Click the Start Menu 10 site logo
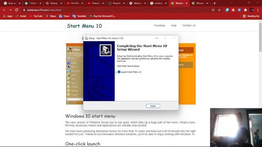This screenshot has width=262, height=147. (84, 26)
